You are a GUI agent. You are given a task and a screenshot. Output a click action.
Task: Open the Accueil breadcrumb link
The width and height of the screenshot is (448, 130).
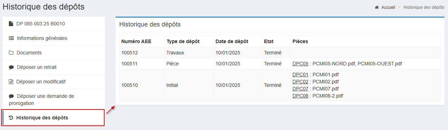click(388, 7)
